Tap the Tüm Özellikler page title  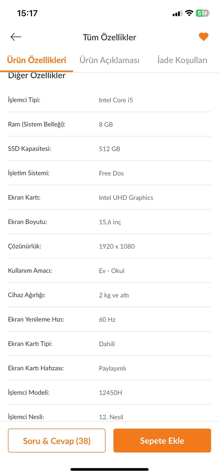pos(109,37)
